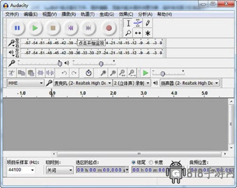This screenshot has height=188, width=237.
Task: Adjust the speaker playback volume slider
Action: pyautogui.click(x=101, y=64)
